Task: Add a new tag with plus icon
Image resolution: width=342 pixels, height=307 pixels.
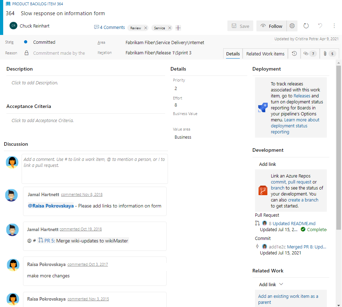Action: [178, 28]
